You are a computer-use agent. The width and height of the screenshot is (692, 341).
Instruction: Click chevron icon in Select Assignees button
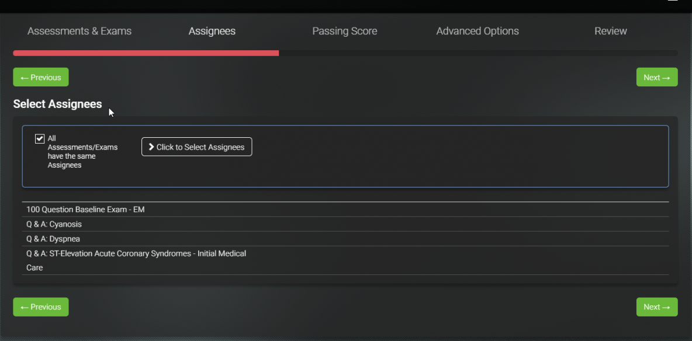[x=151, y=147]
